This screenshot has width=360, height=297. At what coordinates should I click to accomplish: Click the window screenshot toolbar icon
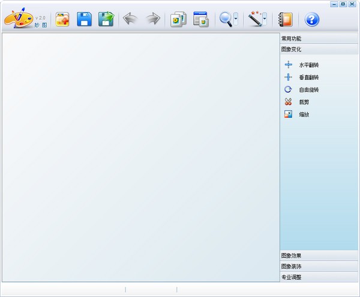(200, 20)
